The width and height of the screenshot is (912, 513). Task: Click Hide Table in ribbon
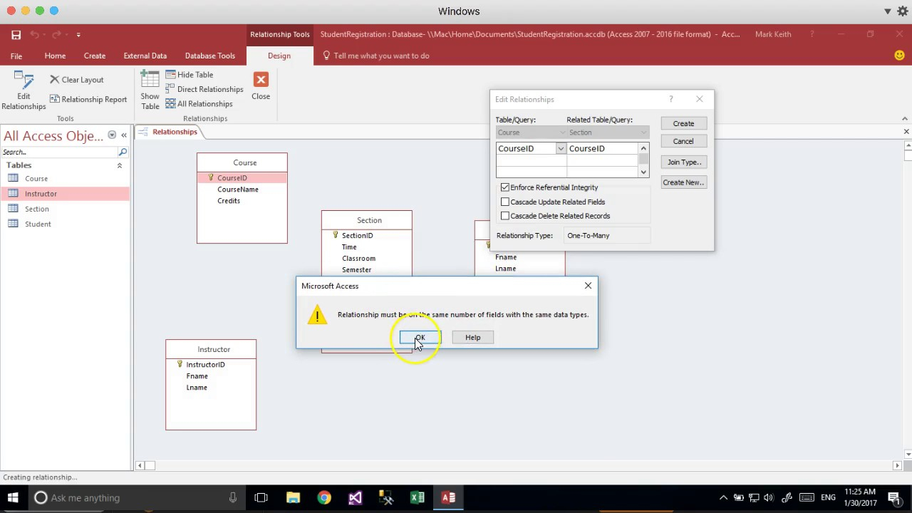pos(190,75)
